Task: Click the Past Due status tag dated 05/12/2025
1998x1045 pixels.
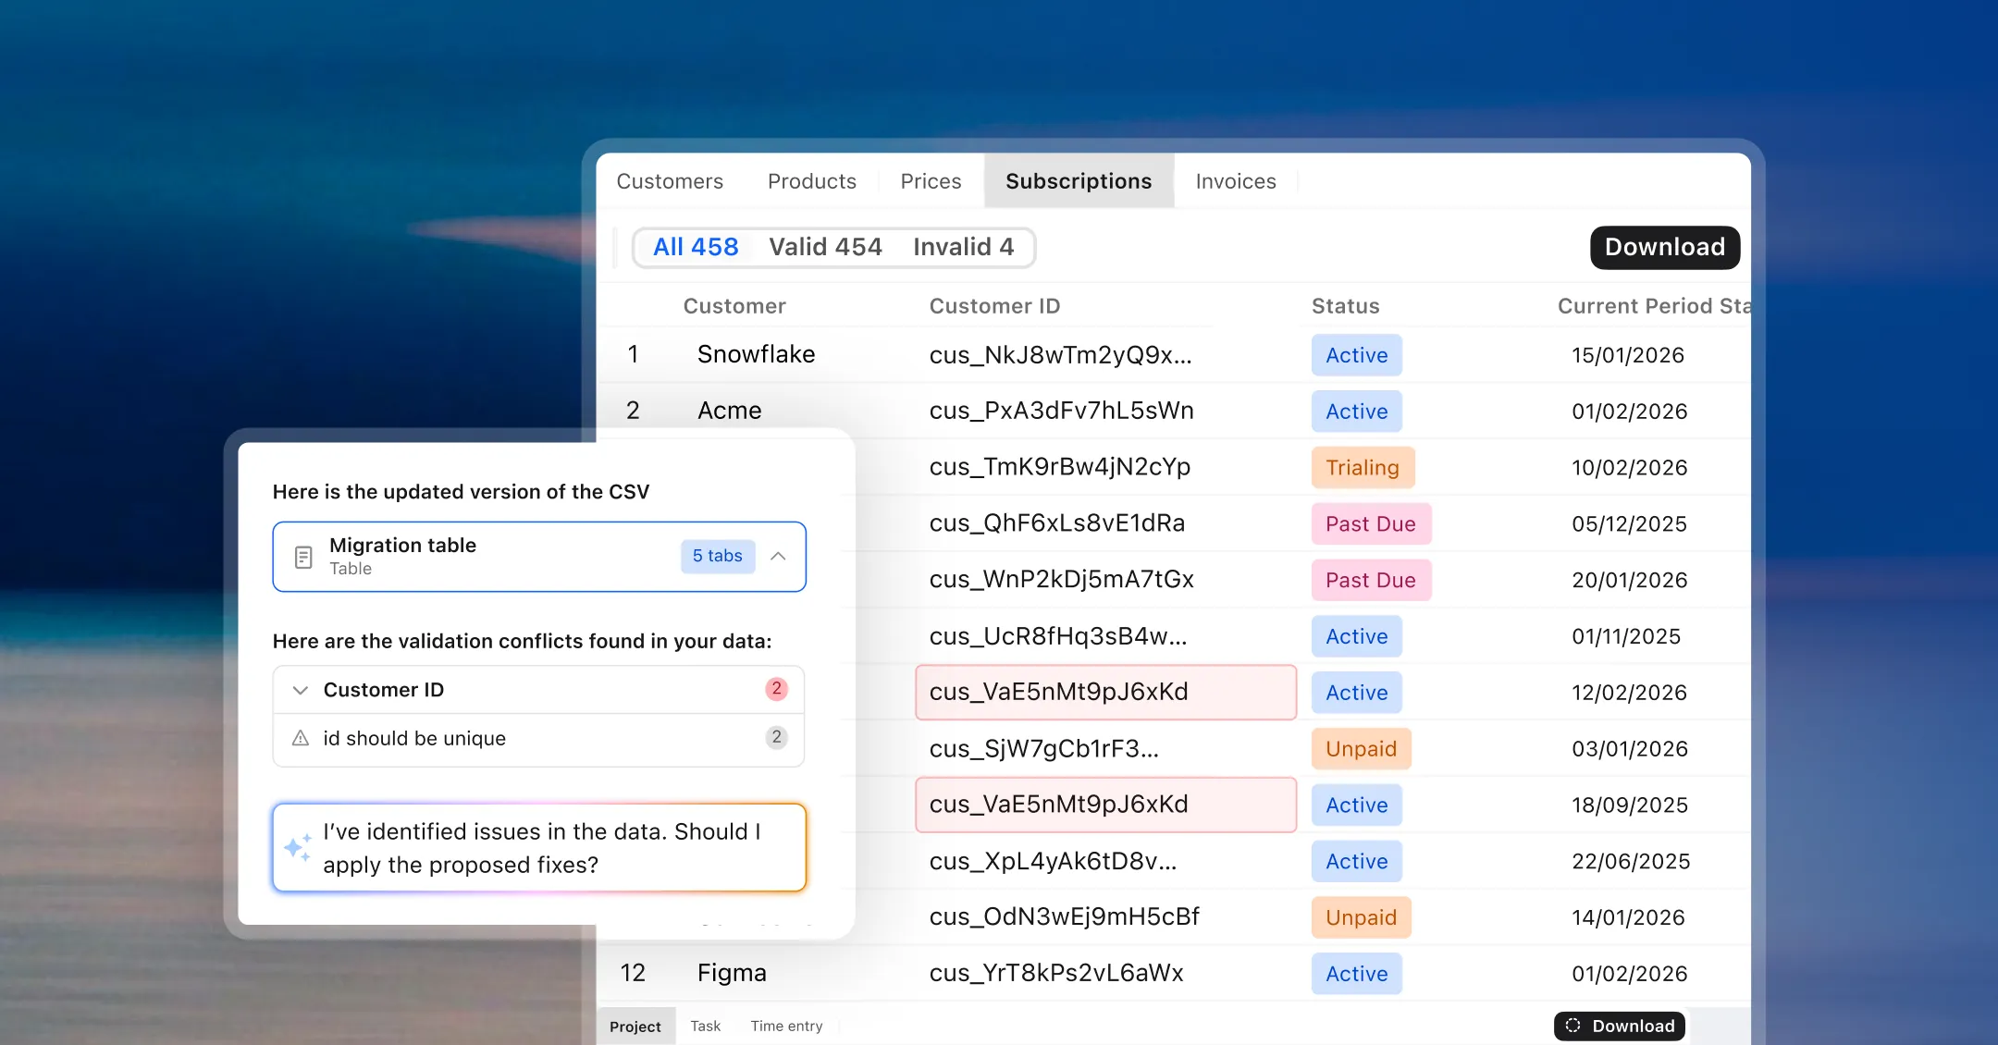Action: point(1370,524)
